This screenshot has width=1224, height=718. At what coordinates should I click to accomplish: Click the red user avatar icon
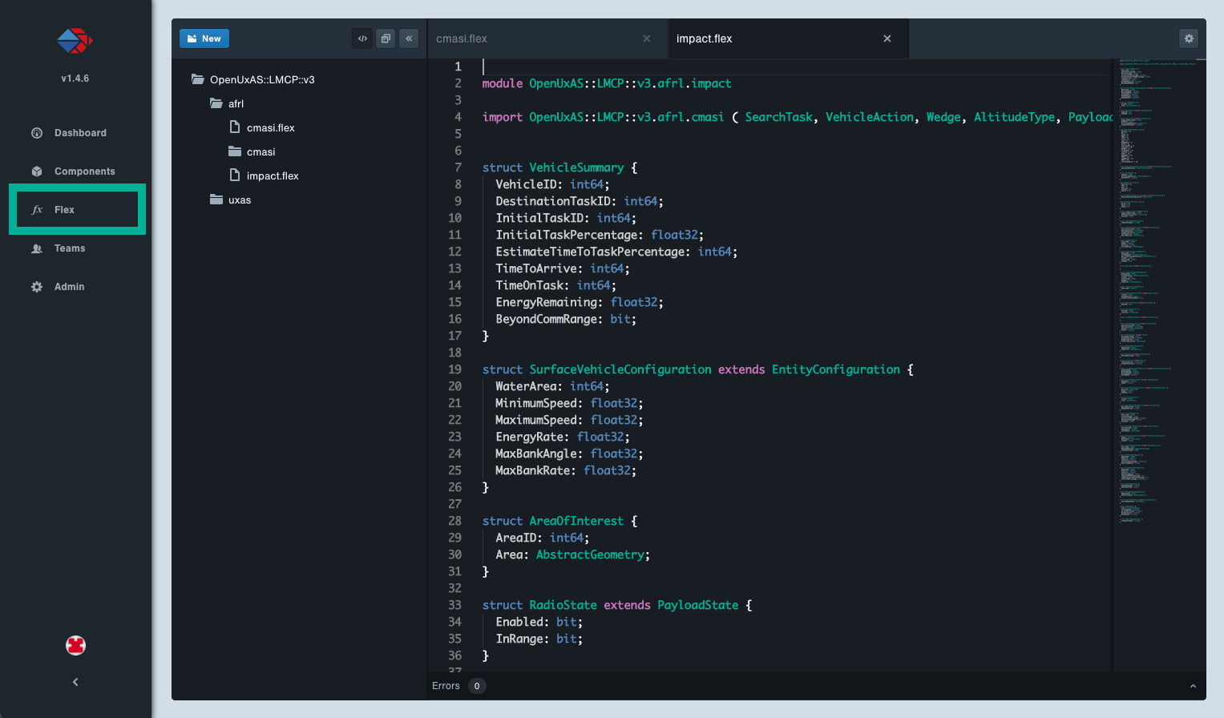(x=75, y=645)
